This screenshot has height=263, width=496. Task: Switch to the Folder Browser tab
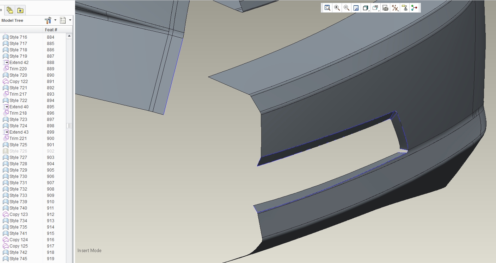tap(10, 10)
